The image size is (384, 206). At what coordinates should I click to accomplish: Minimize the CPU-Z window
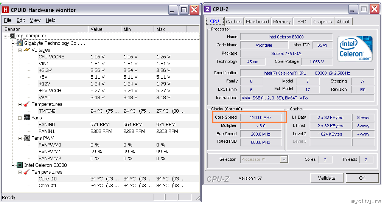(353, 9)
